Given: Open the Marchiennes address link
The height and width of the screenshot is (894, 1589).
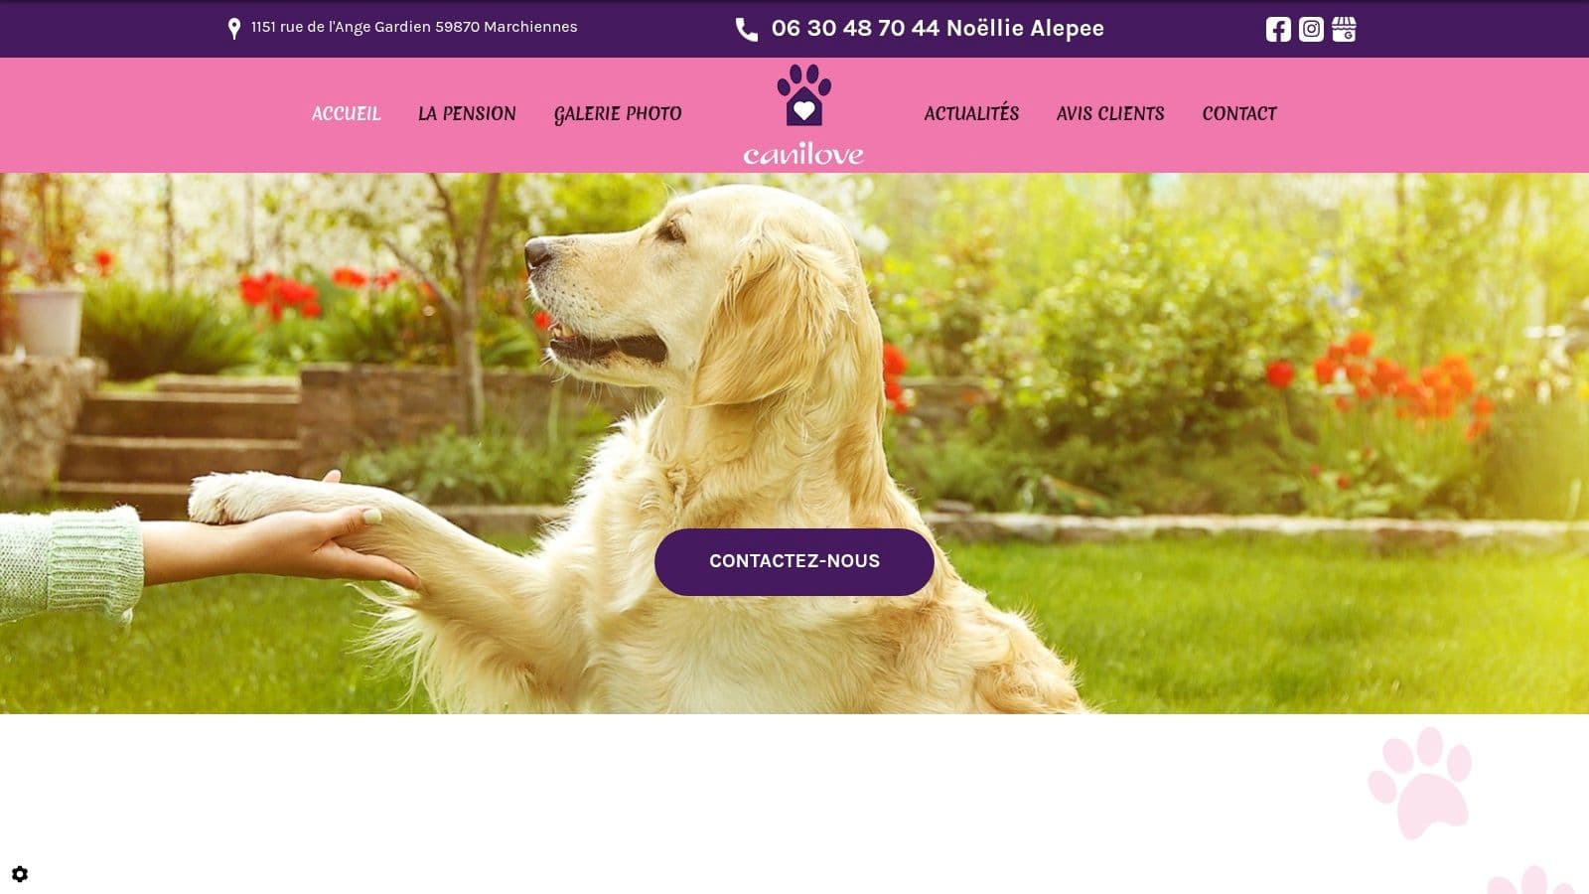Looking at the screenshot, I should click(414, 27).
